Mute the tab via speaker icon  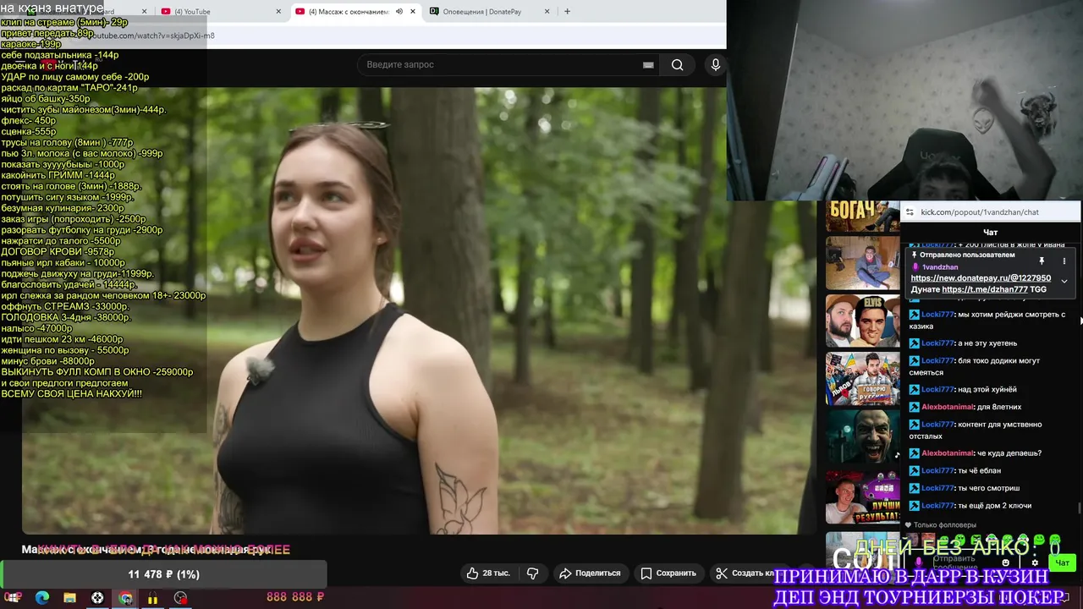click(x=399, y=12)
